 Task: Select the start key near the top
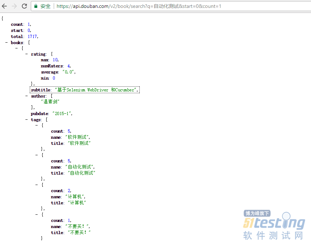click(x=17, y=30)
